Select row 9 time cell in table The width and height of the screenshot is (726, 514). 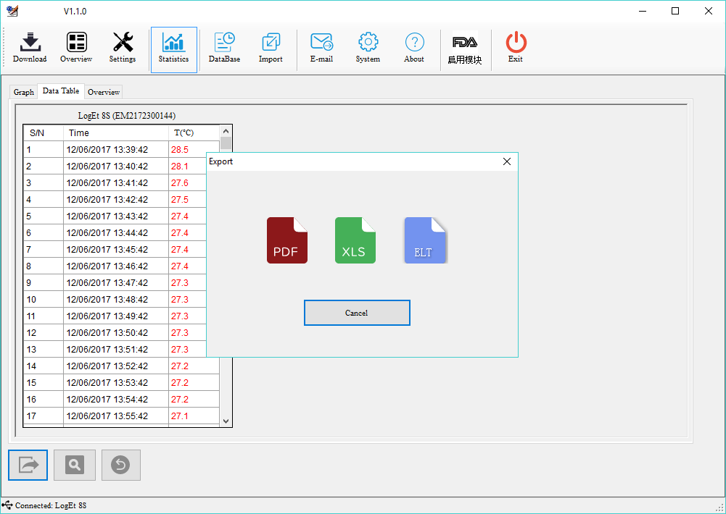click(x=115, y=283)
